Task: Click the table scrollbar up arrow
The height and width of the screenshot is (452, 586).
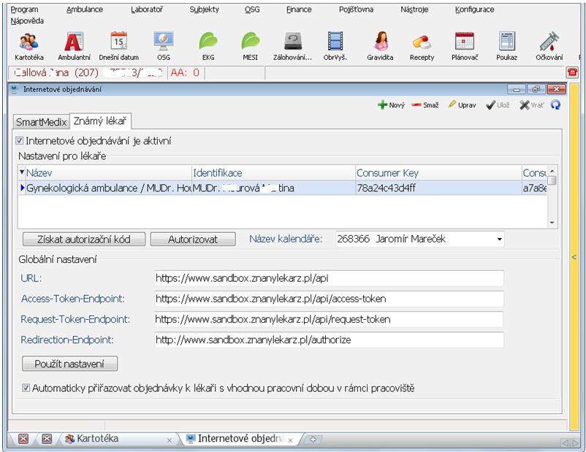Action: pyautogui.click(x=552, y=171)
